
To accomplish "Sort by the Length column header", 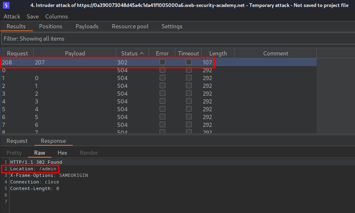I will [218, 53].
